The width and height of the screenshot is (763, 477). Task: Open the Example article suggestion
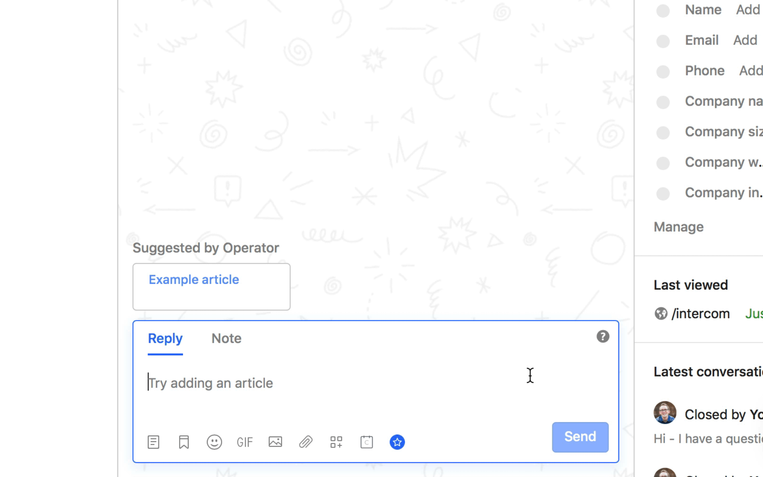pyautogui.click(x=194, y=280)
